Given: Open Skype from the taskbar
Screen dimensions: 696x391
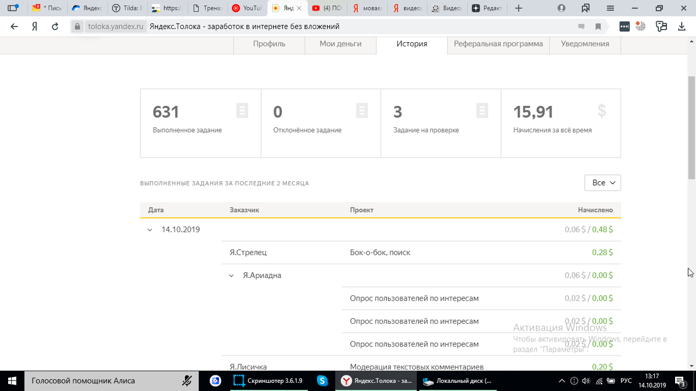Looking at the screenshot, I should tap(322, 381).
